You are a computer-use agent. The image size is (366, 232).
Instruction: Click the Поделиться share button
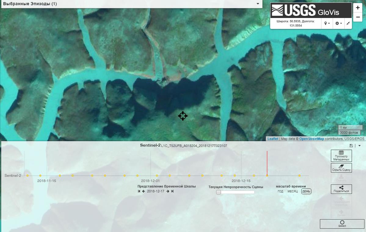click(341, 189)
